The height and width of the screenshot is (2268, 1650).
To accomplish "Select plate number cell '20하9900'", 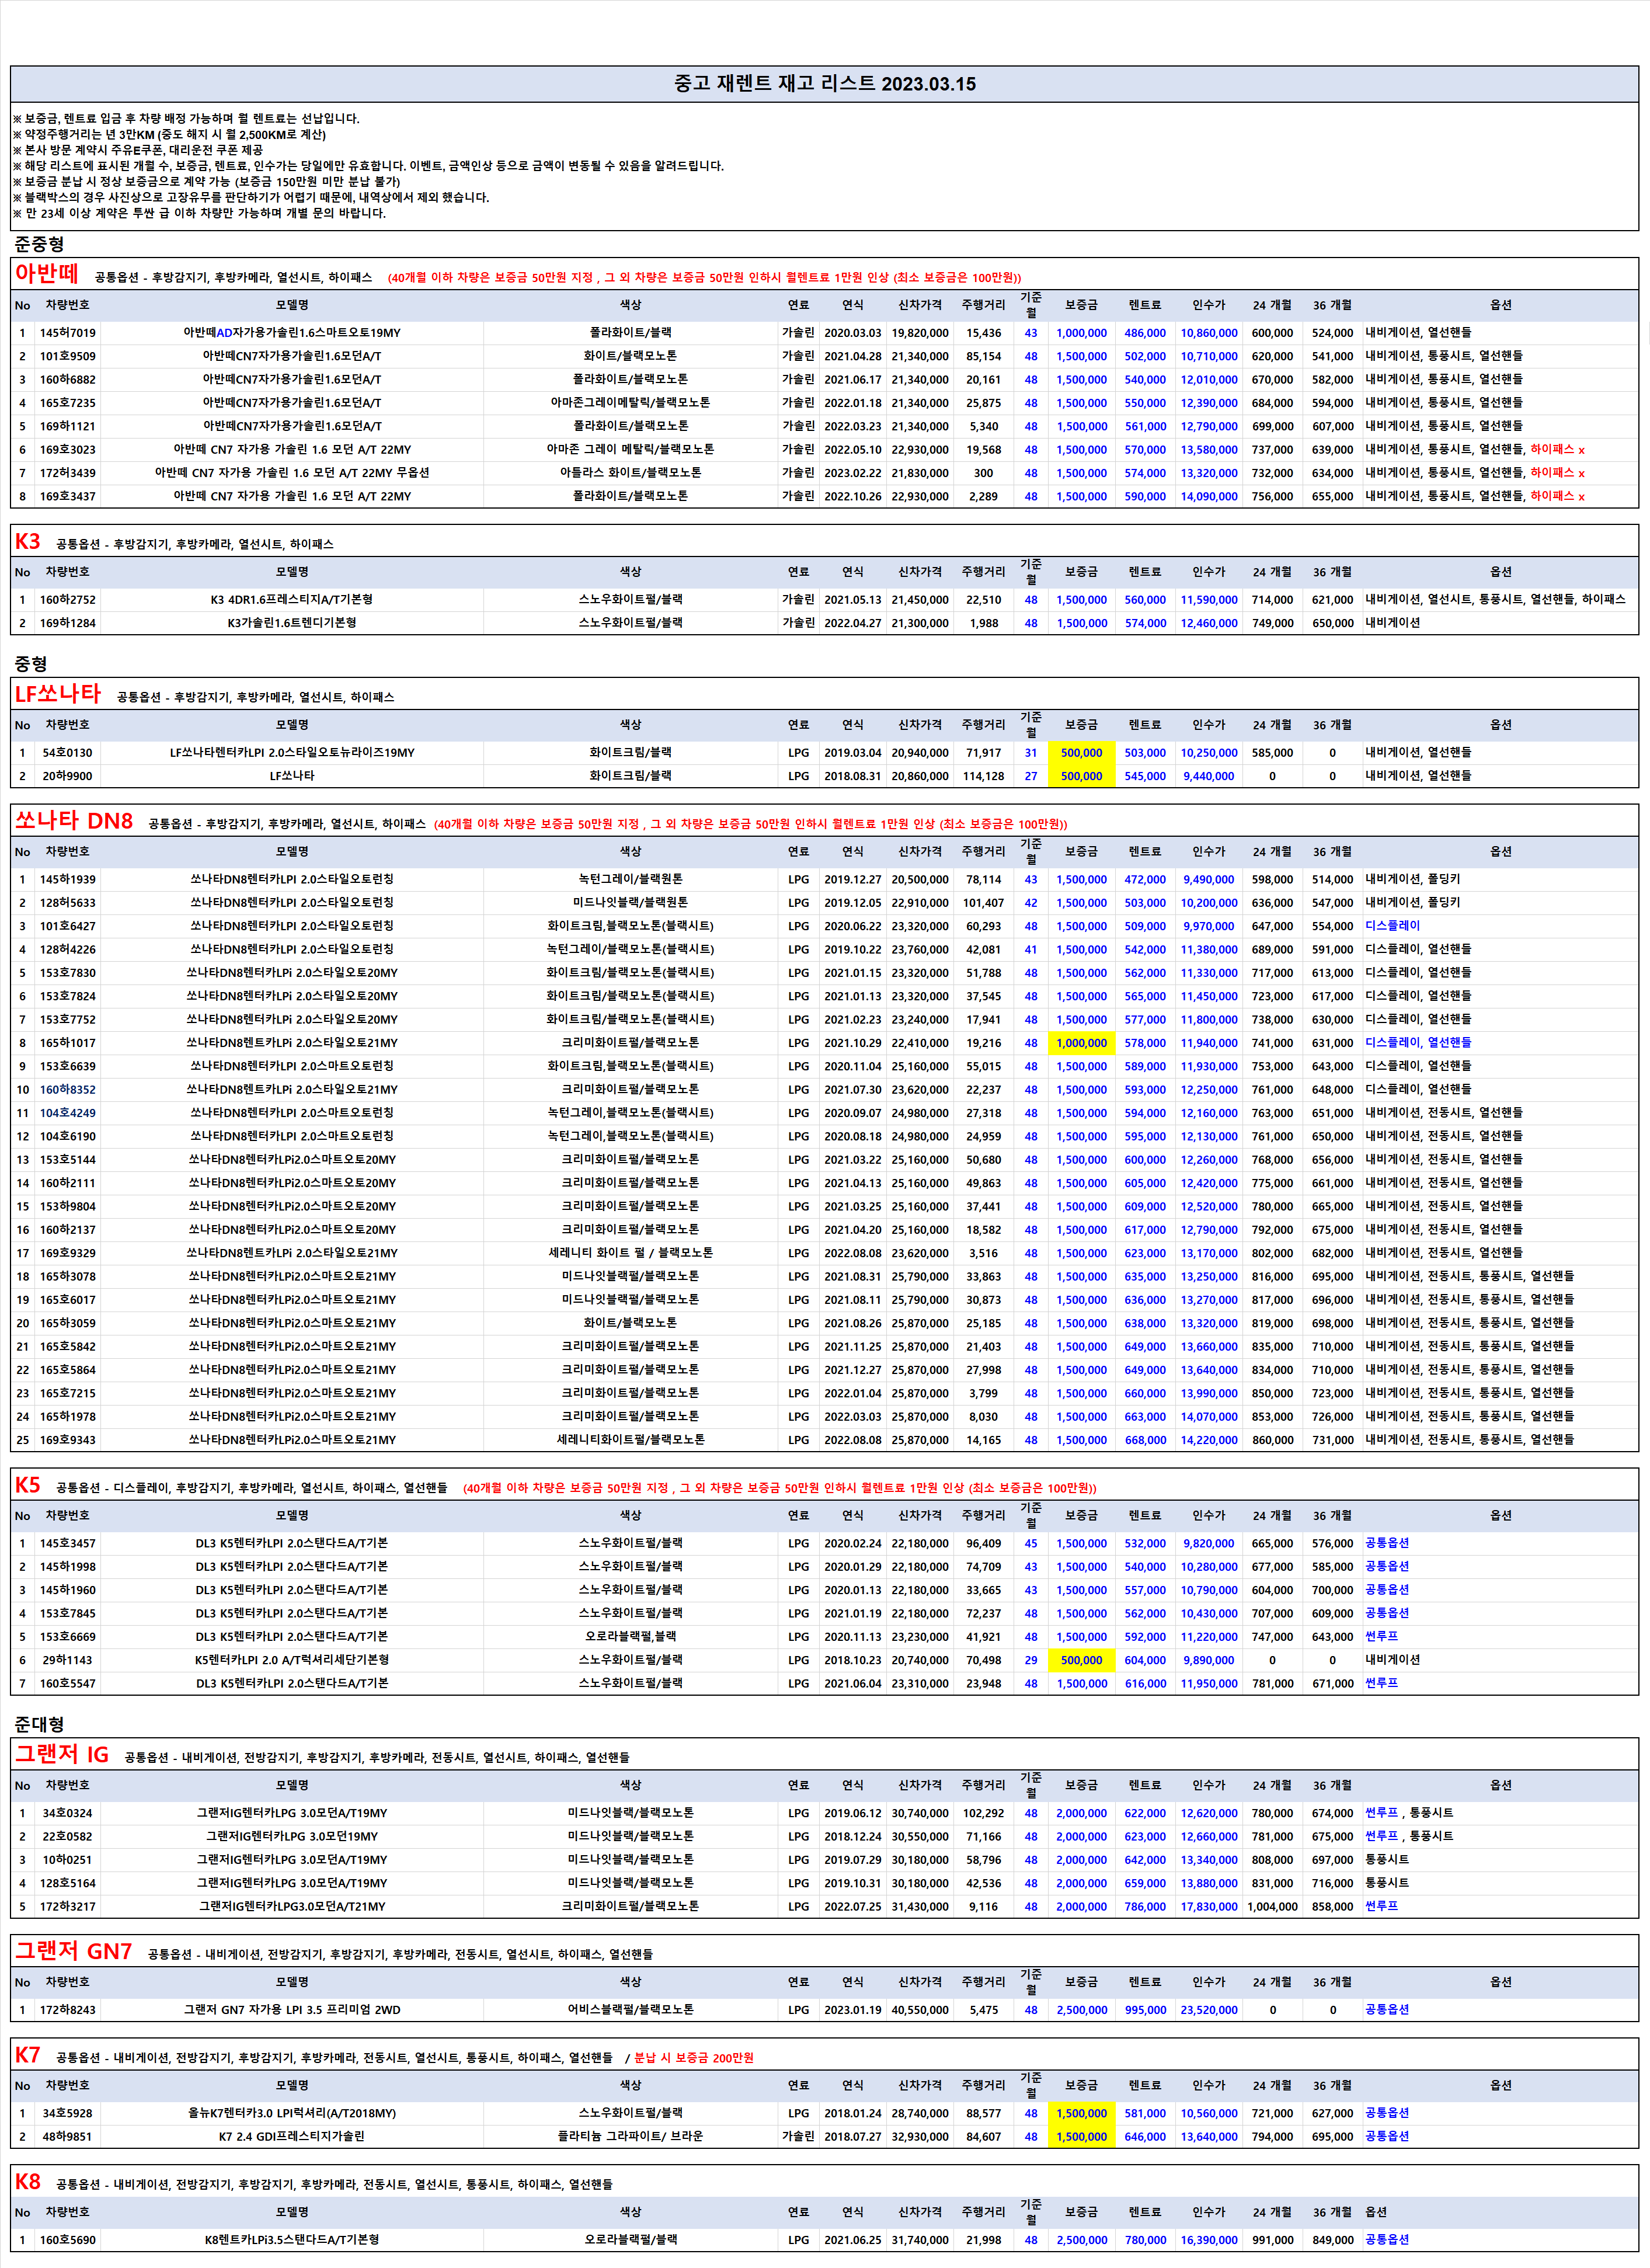I will click(x=68, y=776).
